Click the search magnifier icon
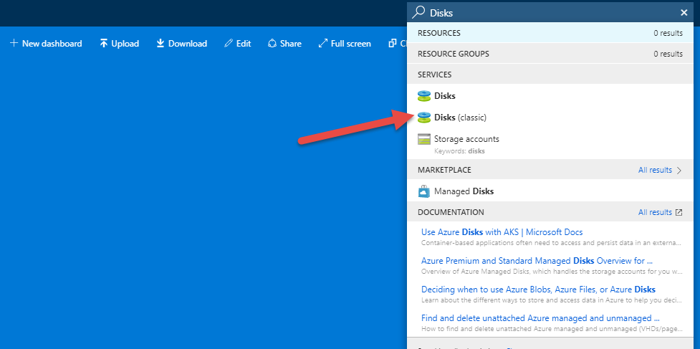Image resolution: width=700 pixels, height=349 pixels. [x=418, y=12]
